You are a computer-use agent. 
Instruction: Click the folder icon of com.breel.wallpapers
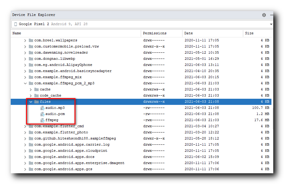click(x=31, y=40)
